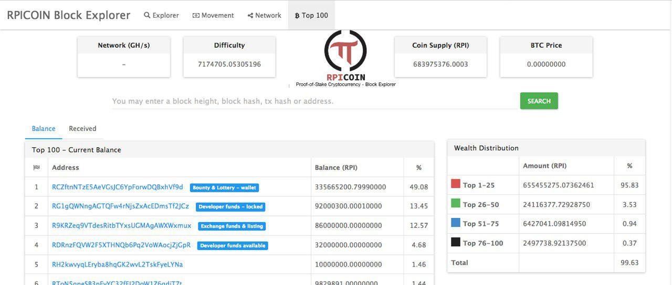
Task: Click percentage 12.57 in third row
Action: coord(419,226)
